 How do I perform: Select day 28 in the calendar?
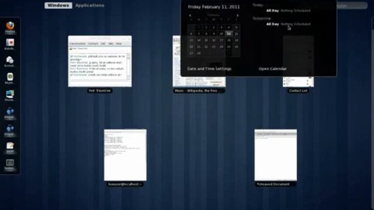point(199,53)
